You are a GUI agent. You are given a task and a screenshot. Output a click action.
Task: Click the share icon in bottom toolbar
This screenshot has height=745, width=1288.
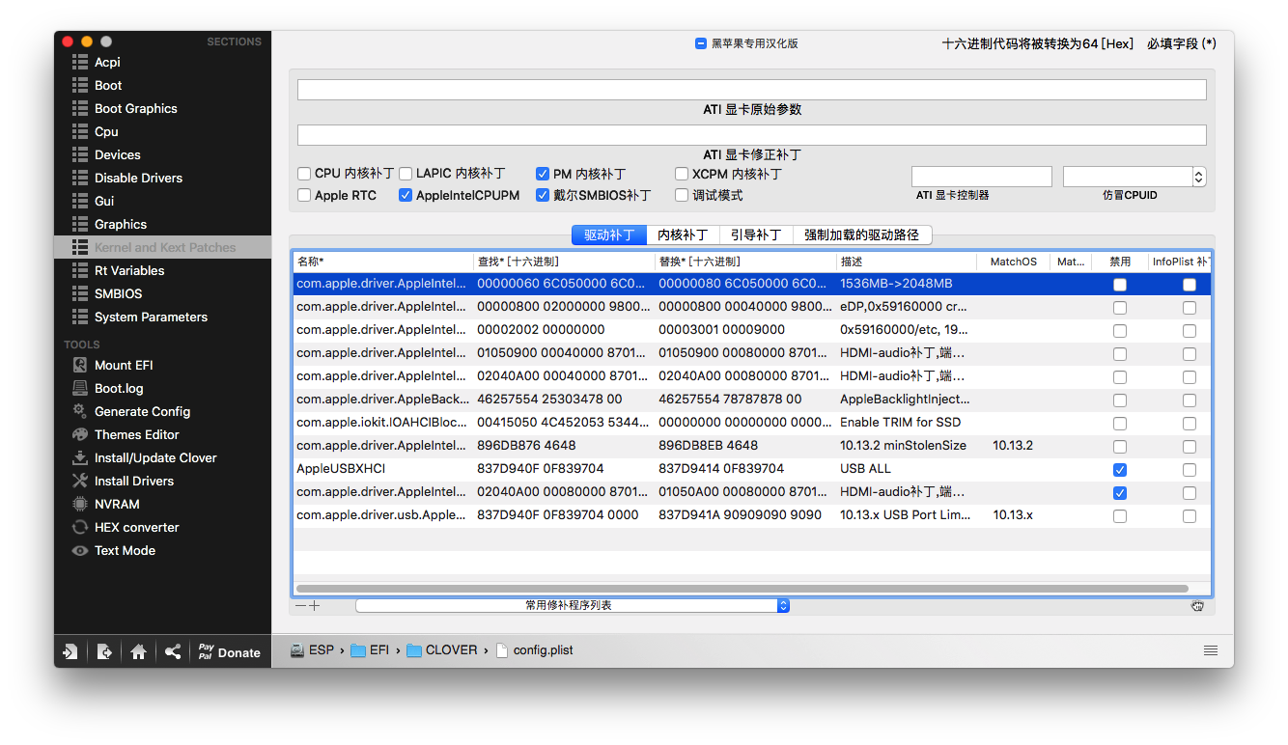point(172,652)
